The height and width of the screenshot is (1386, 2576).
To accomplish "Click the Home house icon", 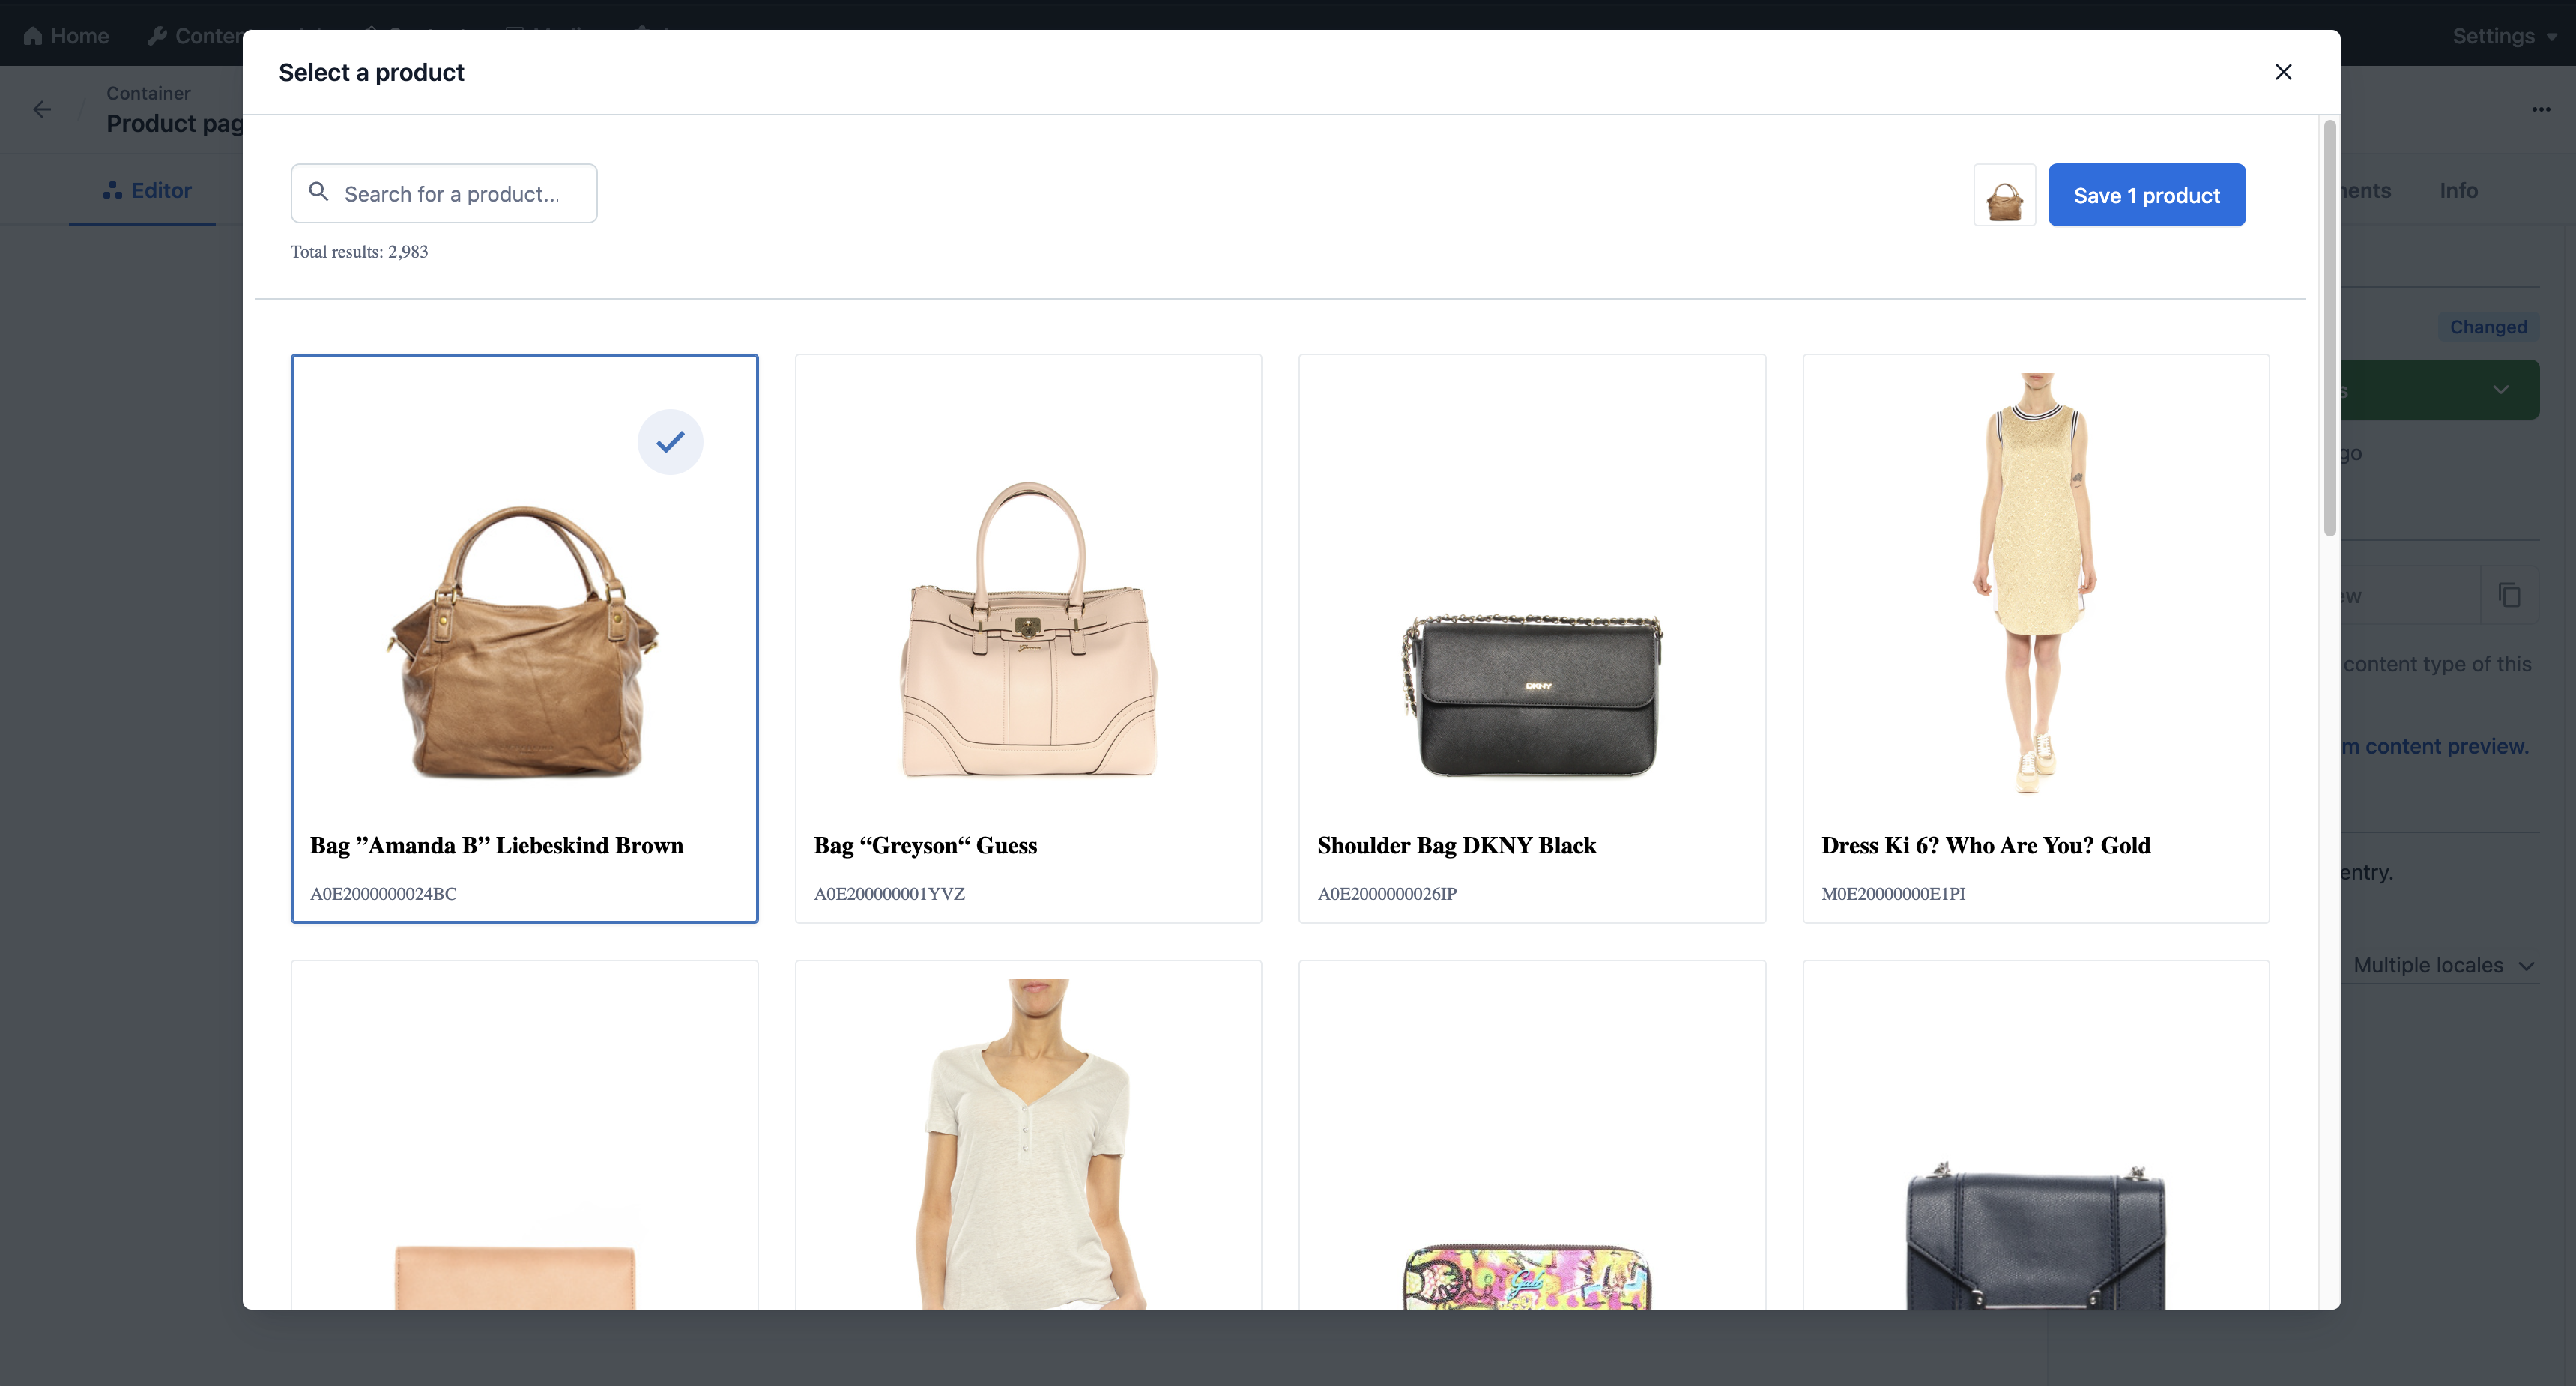I will pos(33,36).
